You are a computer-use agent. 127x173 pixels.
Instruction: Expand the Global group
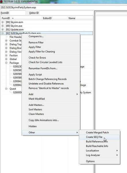pos(6,59)
